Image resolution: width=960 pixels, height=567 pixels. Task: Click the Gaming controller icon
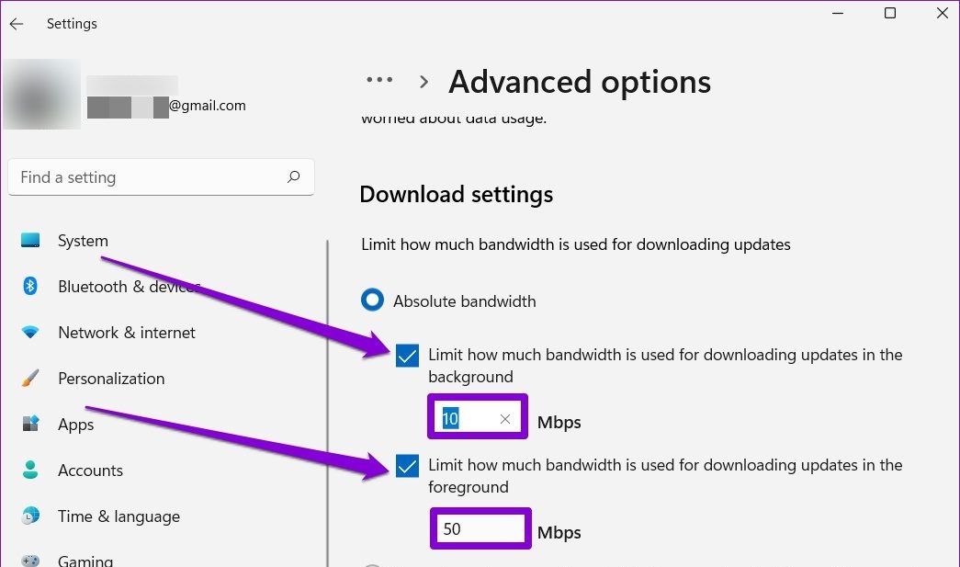click(x=30, y=561)
